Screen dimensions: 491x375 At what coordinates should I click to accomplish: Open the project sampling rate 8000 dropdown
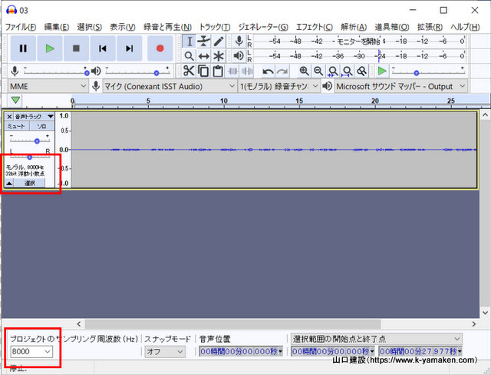31,351
